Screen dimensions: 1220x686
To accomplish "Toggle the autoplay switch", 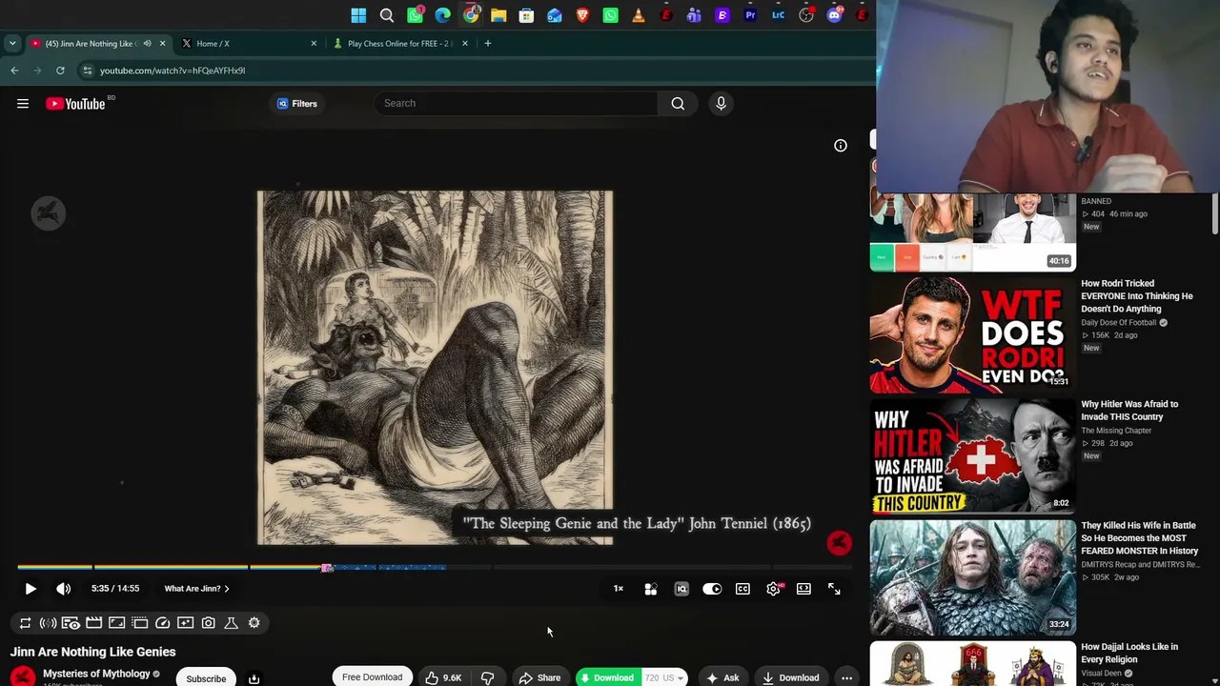I will click(712, 589).
